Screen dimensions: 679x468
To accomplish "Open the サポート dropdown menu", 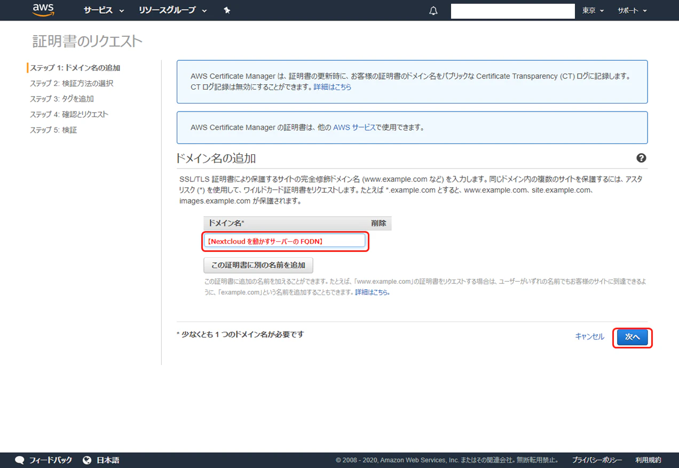I will click(x=632, y=11).
